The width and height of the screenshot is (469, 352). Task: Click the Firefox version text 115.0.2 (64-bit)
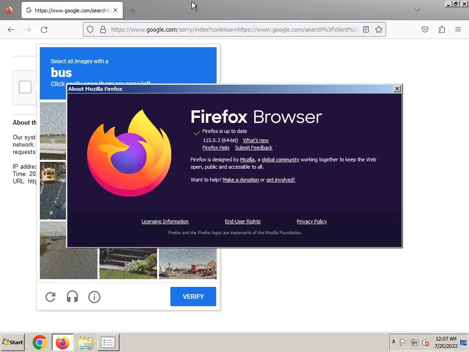[220, 140]
